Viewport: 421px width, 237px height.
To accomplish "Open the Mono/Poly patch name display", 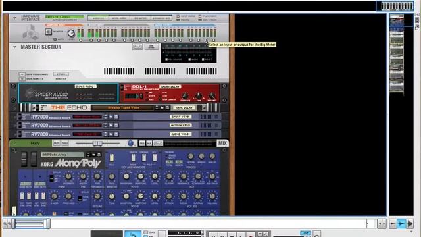I will coord(62,155).
